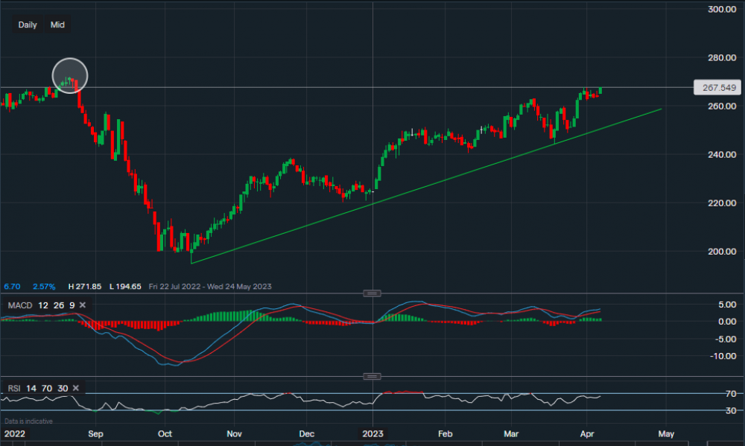Toggle the Daily timeframe selector
Viewport: 745px width, 446px height.
click(x=27, y=25)
